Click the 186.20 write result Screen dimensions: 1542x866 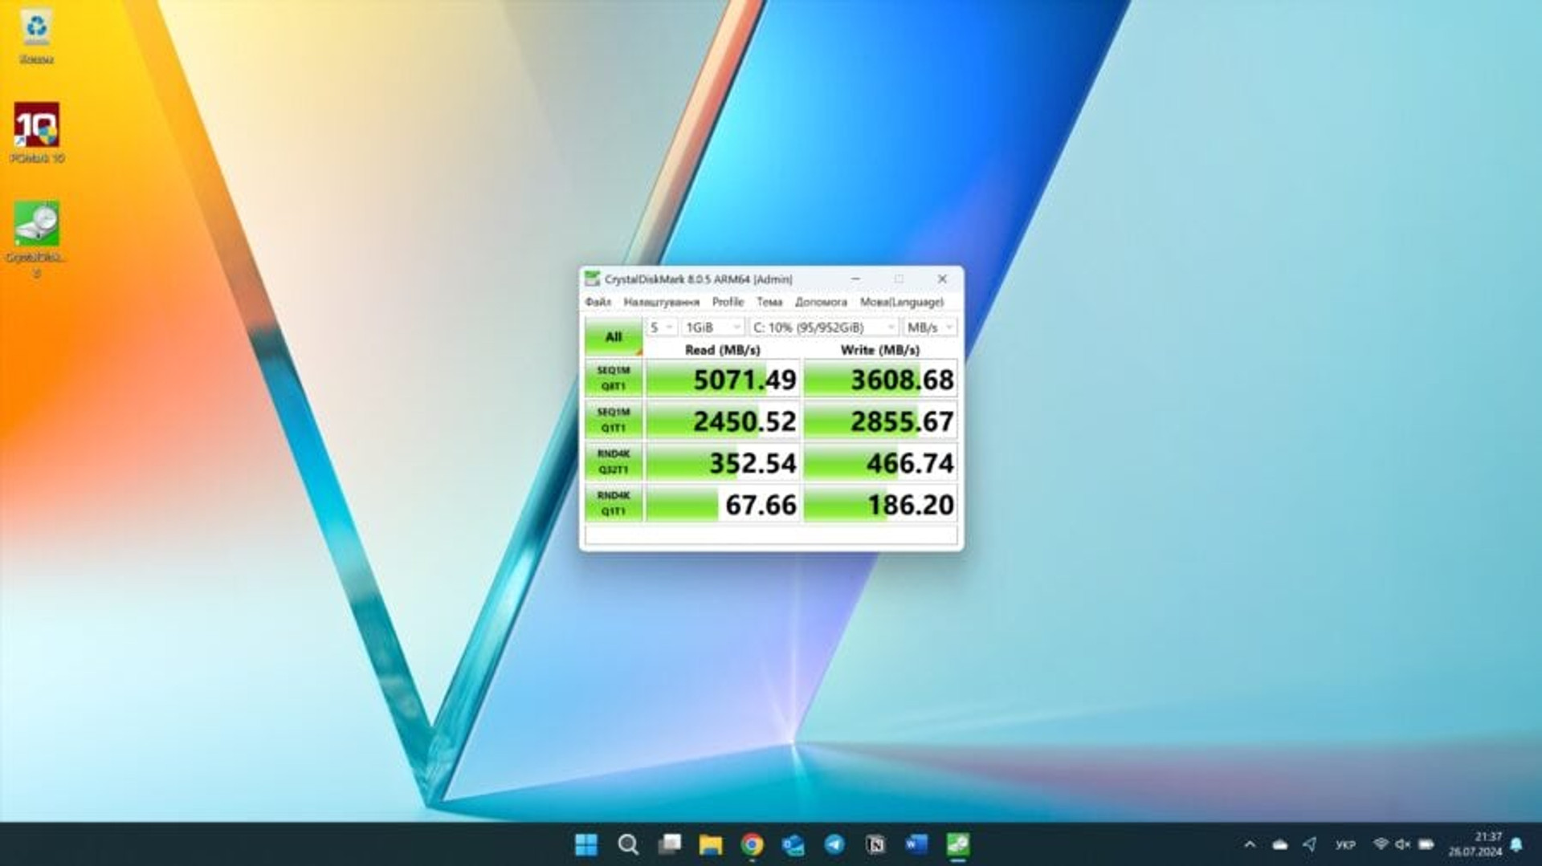click(880, 504)
